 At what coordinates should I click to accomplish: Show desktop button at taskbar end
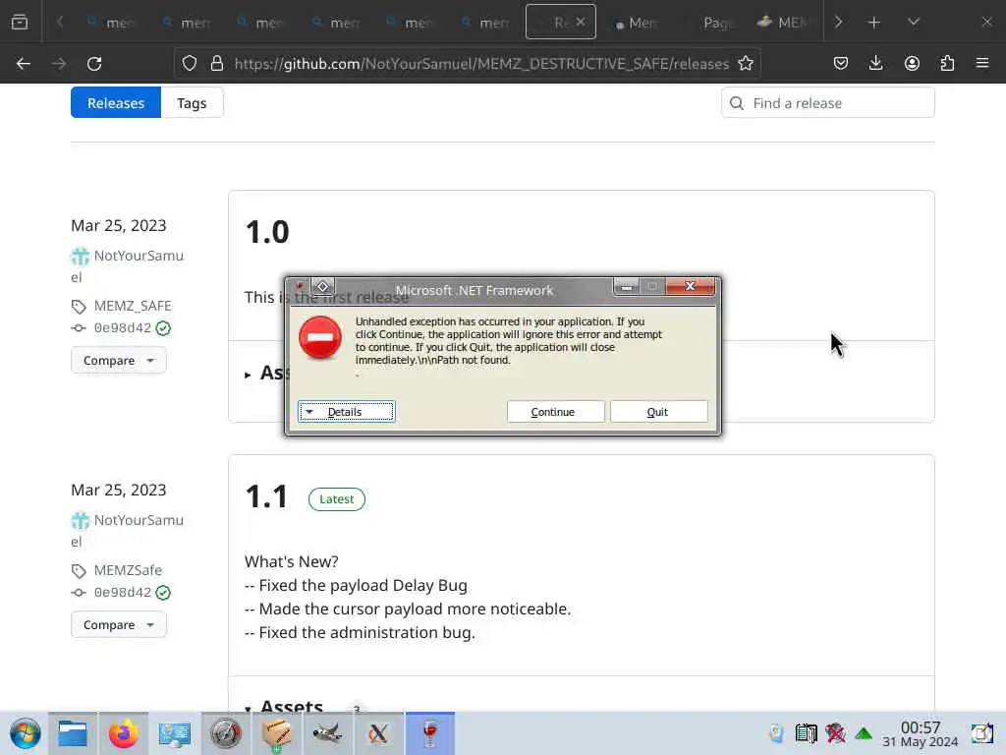[x=981, y=733]
